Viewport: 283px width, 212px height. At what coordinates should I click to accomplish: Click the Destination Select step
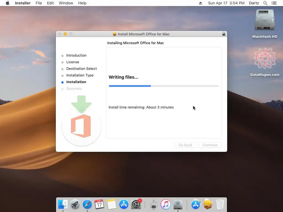point(82,69)
